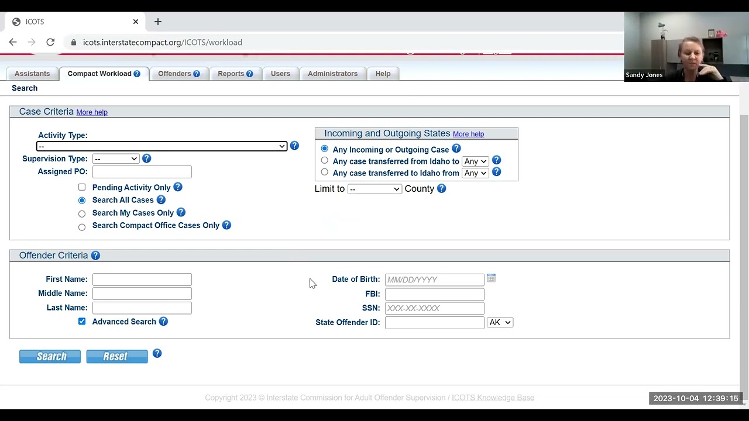The height and width of the screenshot is (421, 749).
Task: Open state dropdown for transferred to Idaho from
Action: point(475,173)
